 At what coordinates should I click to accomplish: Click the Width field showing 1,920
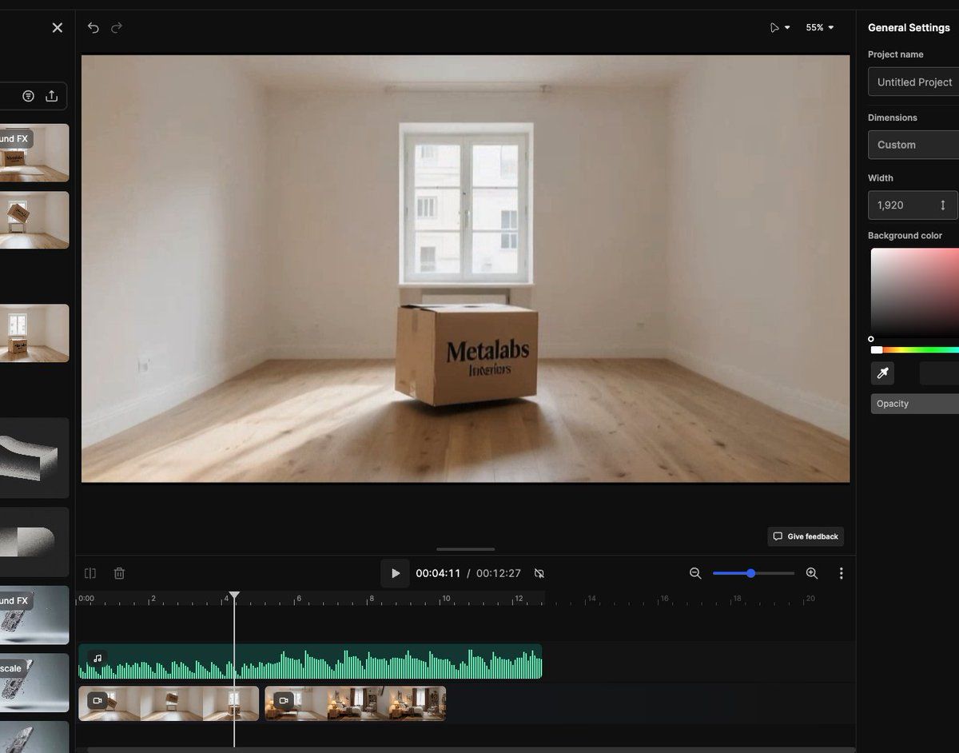(x=913, y=205)
